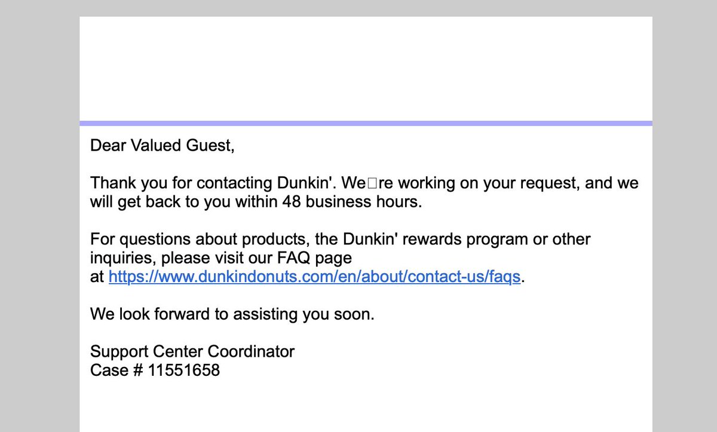
Task: Click the 'Support Center Coordinator' signature
Action: (192, 351)
